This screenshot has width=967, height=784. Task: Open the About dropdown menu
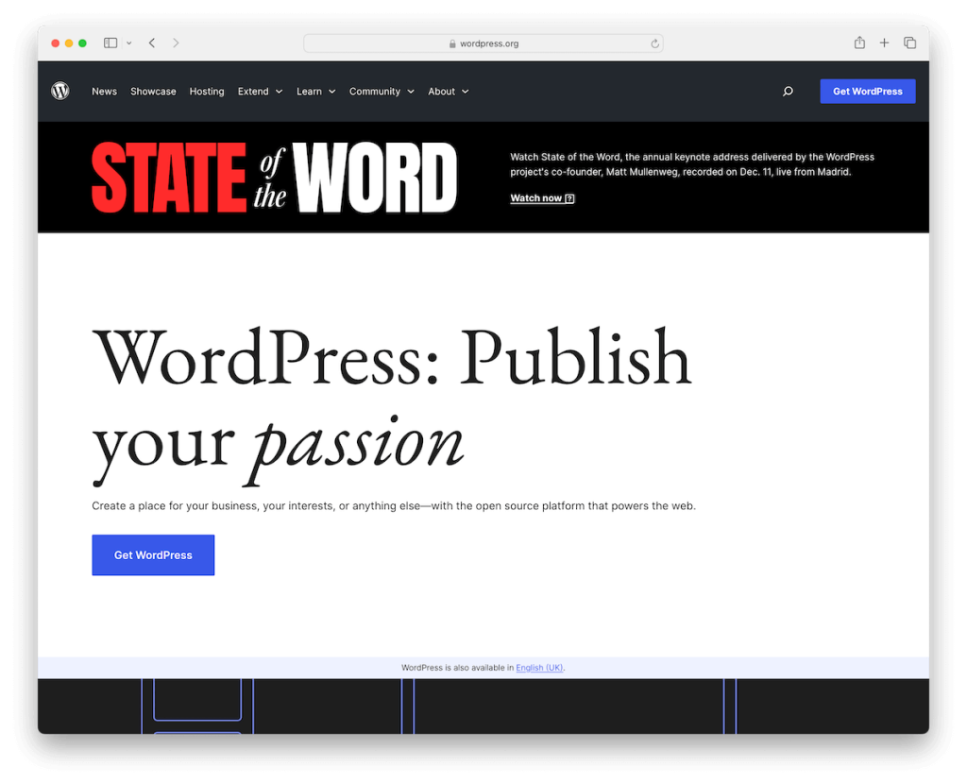pyautogui.click(x=449, y=92)
